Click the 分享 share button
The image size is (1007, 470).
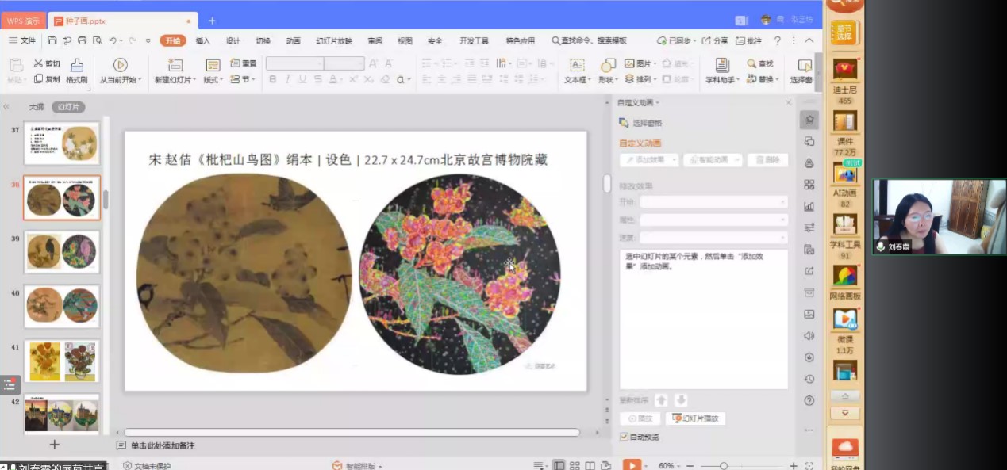pos(715,40)
